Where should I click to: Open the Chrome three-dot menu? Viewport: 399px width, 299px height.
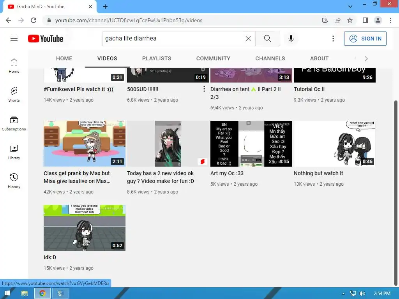390,20
